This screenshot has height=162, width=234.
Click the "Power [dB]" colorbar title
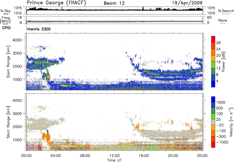223,62
